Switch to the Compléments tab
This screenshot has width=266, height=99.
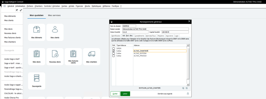point(139,36)
